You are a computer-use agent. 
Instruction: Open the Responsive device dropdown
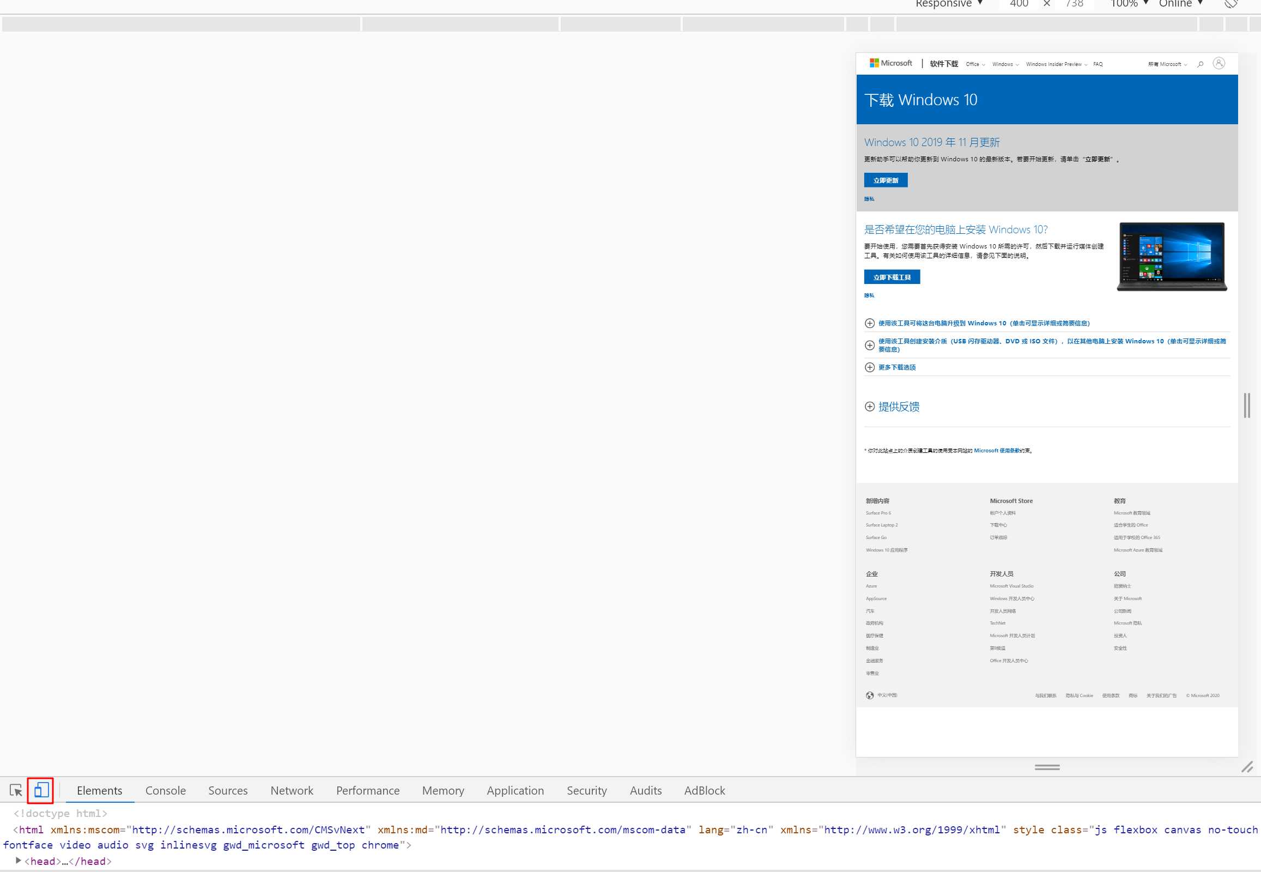pyautogui.click(x=949, y=4)
